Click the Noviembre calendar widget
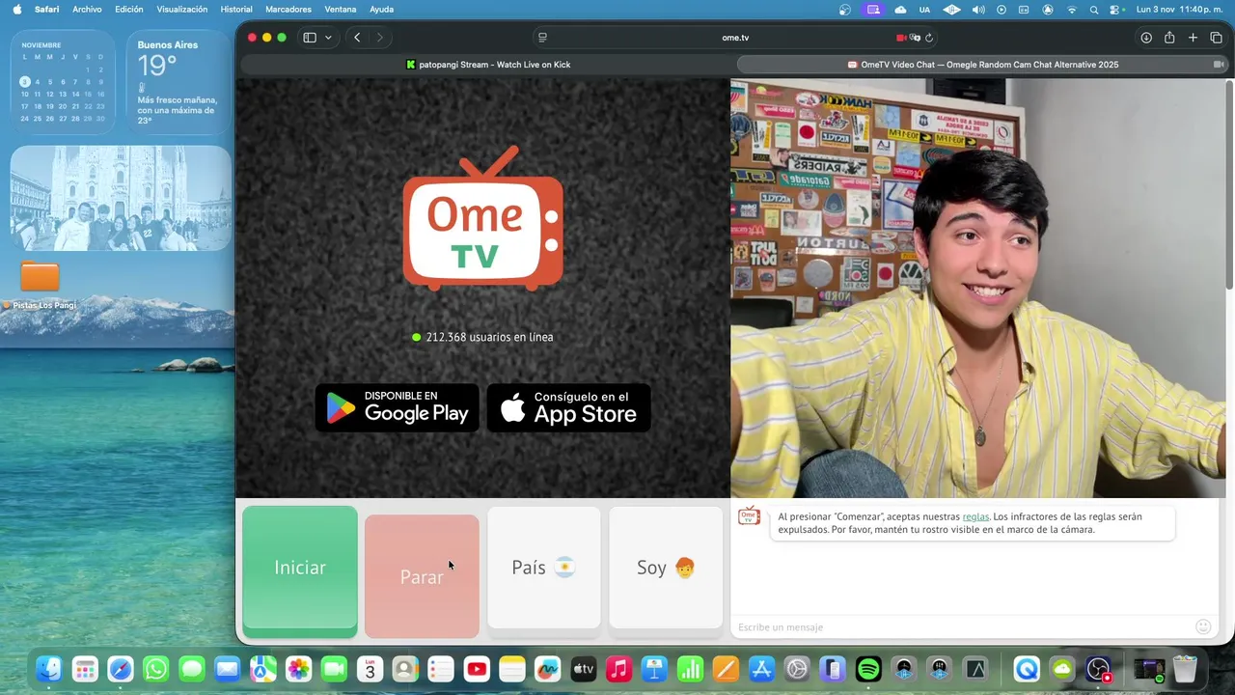1235x695 pixels. 63,82
